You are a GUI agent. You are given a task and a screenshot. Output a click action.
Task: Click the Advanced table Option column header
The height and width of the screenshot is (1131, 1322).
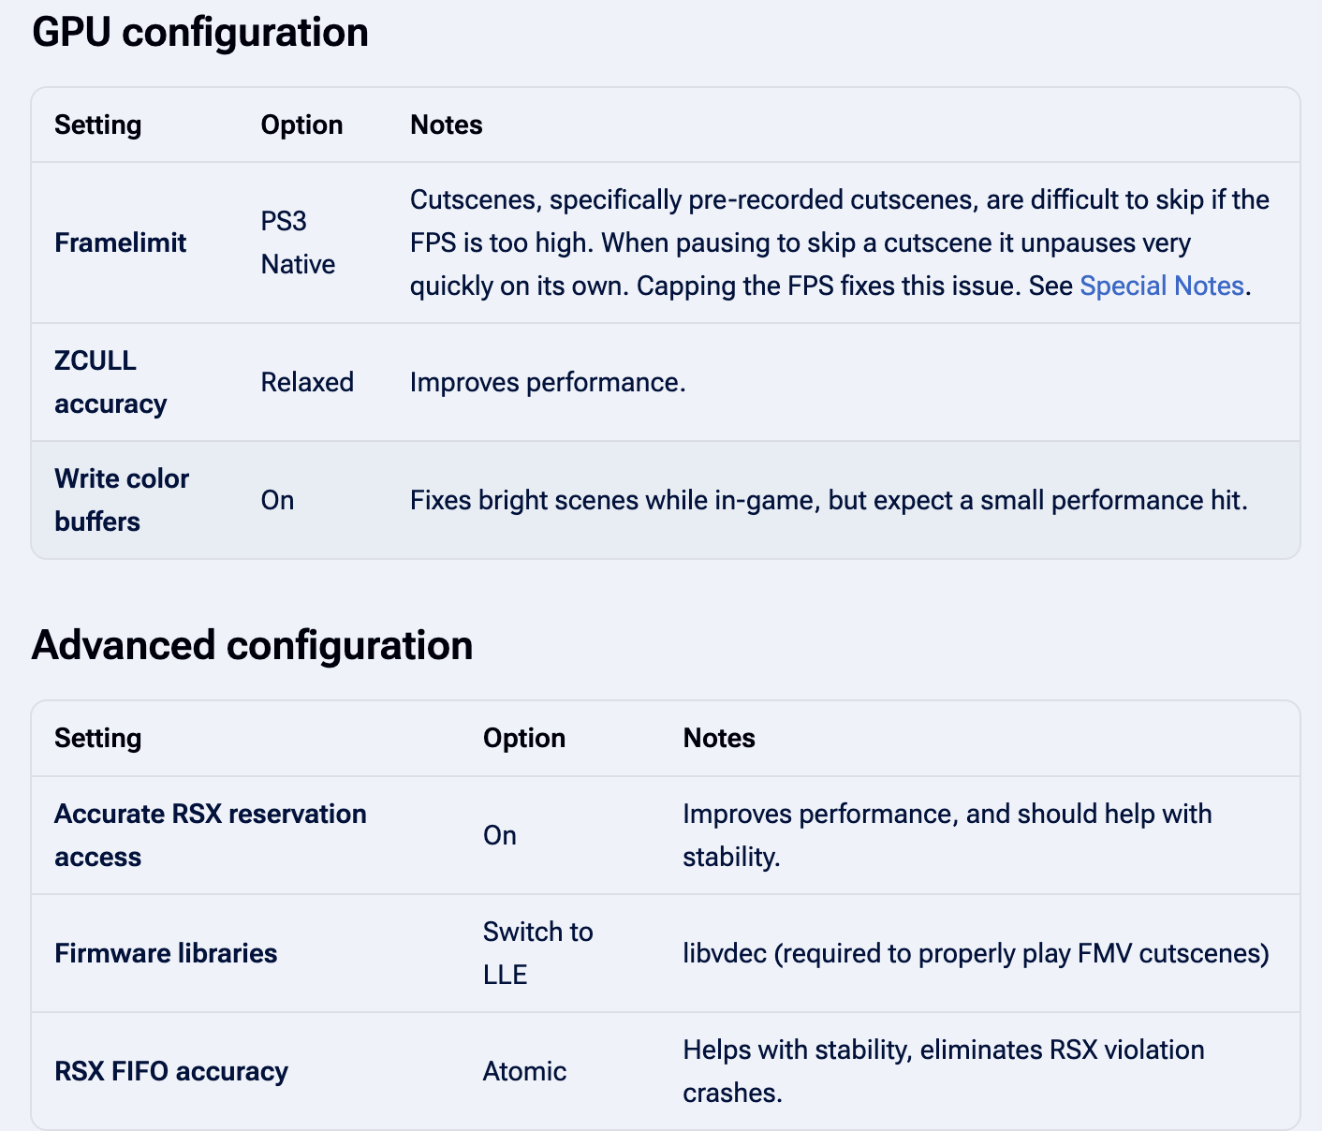point(524,738)
